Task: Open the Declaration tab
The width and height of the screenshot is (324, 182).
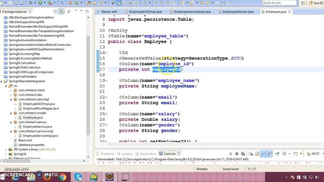Action: click(x=146, y=154)
